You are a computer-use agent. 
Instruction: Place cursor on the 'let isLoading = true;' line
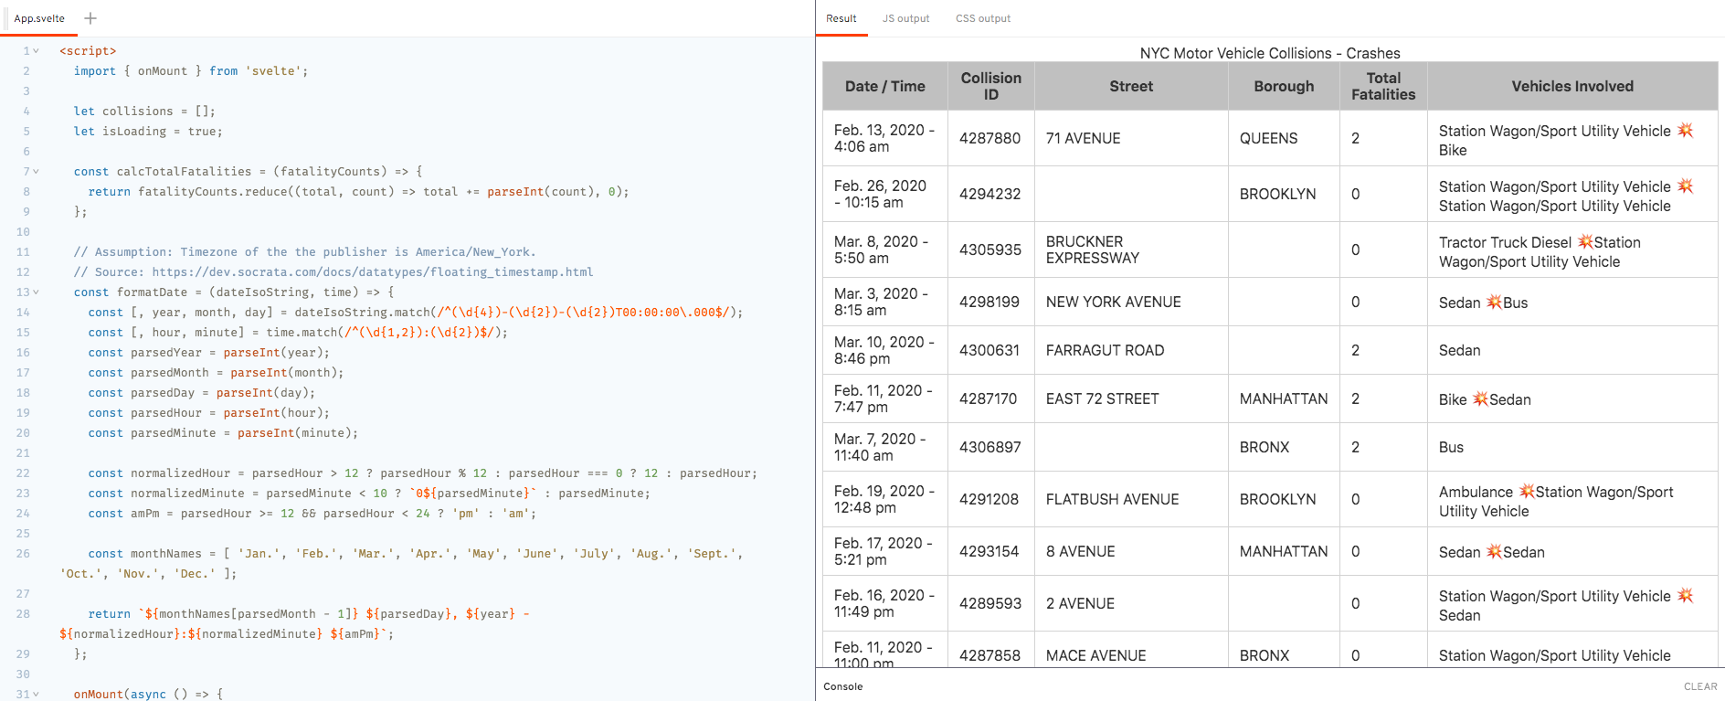(148, 132)
